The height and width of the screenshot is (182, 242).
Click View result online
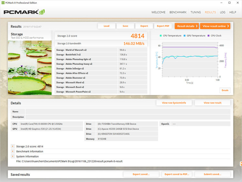(x=215, y=26)
